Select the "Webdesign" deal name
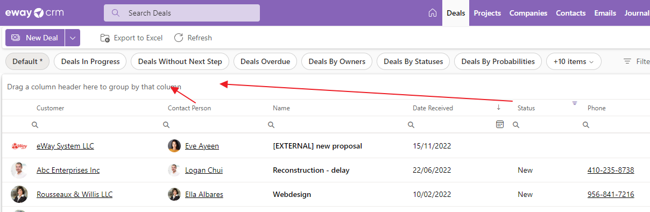 tap(292, 194)
